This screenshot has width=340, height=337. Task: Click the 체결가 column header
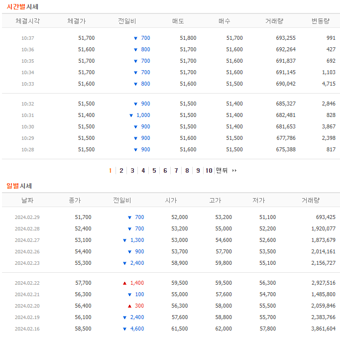(x=77, y=21)
